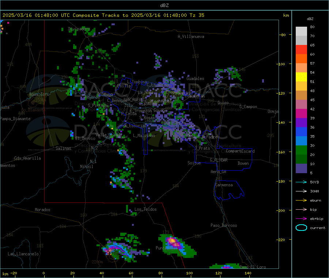329x278 pixels.
Task: Click the 'G_Campos' map label
Action: click(248, 107)
